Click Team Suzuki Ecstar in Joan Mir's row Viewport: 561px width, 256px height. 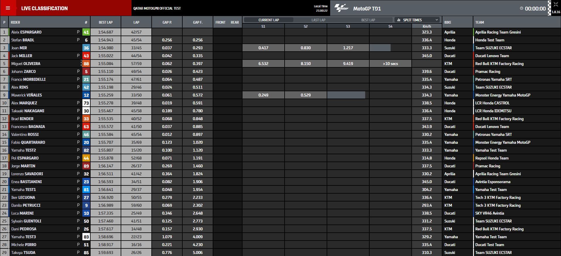pyautogui.click(x=493, y=48)
